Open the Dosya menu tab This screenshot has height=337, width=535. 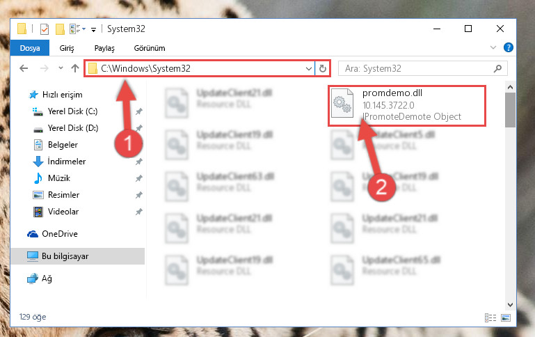30,48
